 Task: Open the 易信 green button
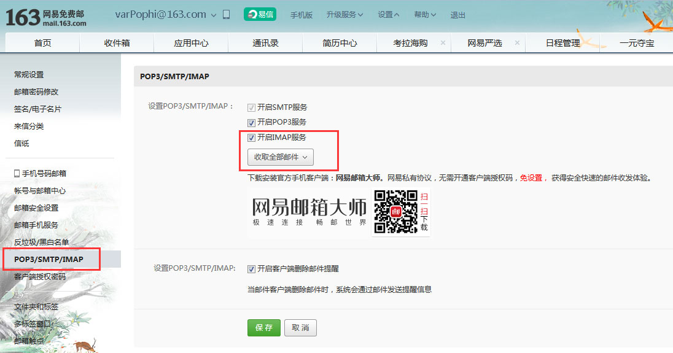point(260,14)
